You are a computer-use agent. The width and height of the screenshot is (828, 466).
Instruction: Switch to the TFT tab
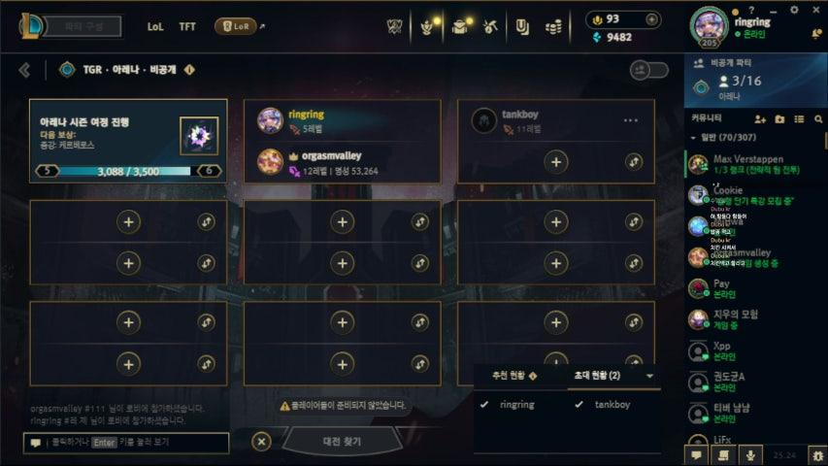tap(187, 26)
